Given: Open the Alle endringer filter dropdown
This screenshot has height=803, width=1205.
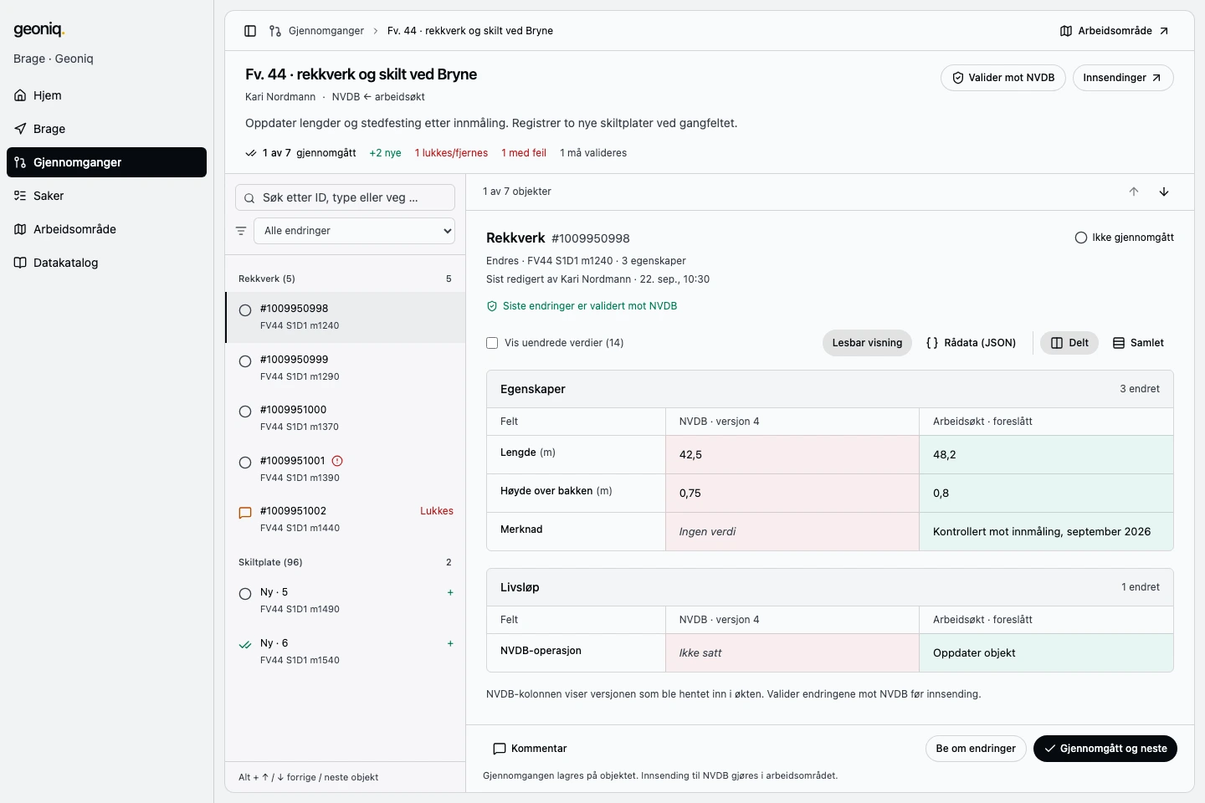Looking at the screenshot, I should click(354, 231).
